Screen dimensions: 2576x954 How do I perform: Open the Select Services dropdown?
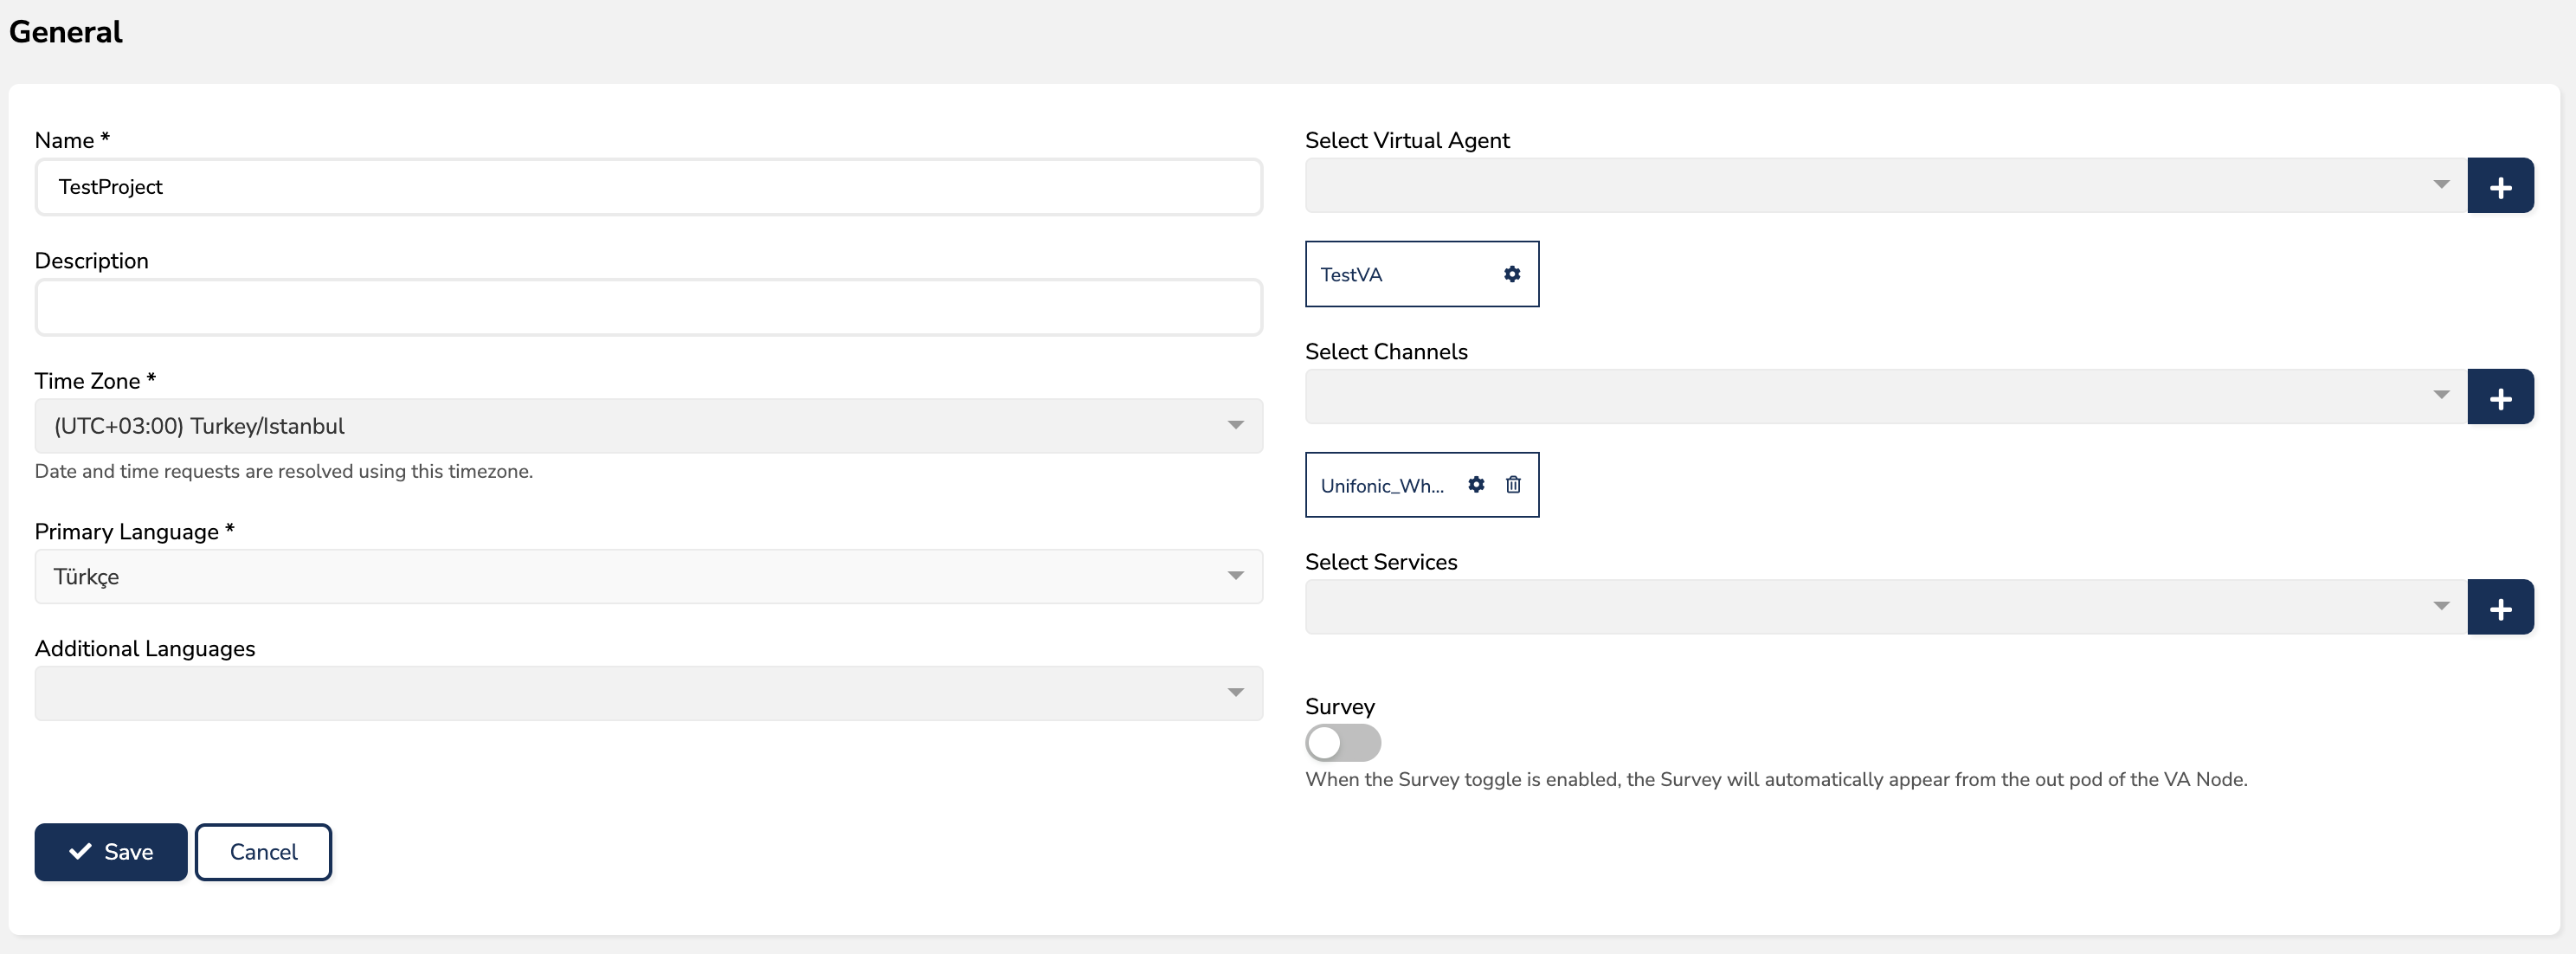pos(1885,607)
